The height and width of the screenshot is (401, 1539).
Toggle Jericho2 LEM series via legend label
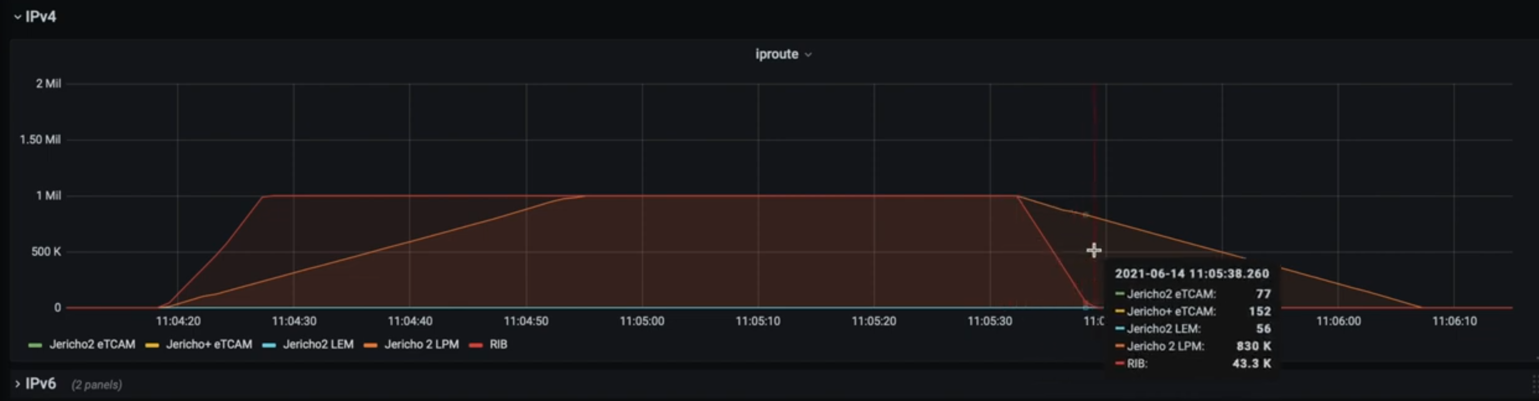coord(318,344)
